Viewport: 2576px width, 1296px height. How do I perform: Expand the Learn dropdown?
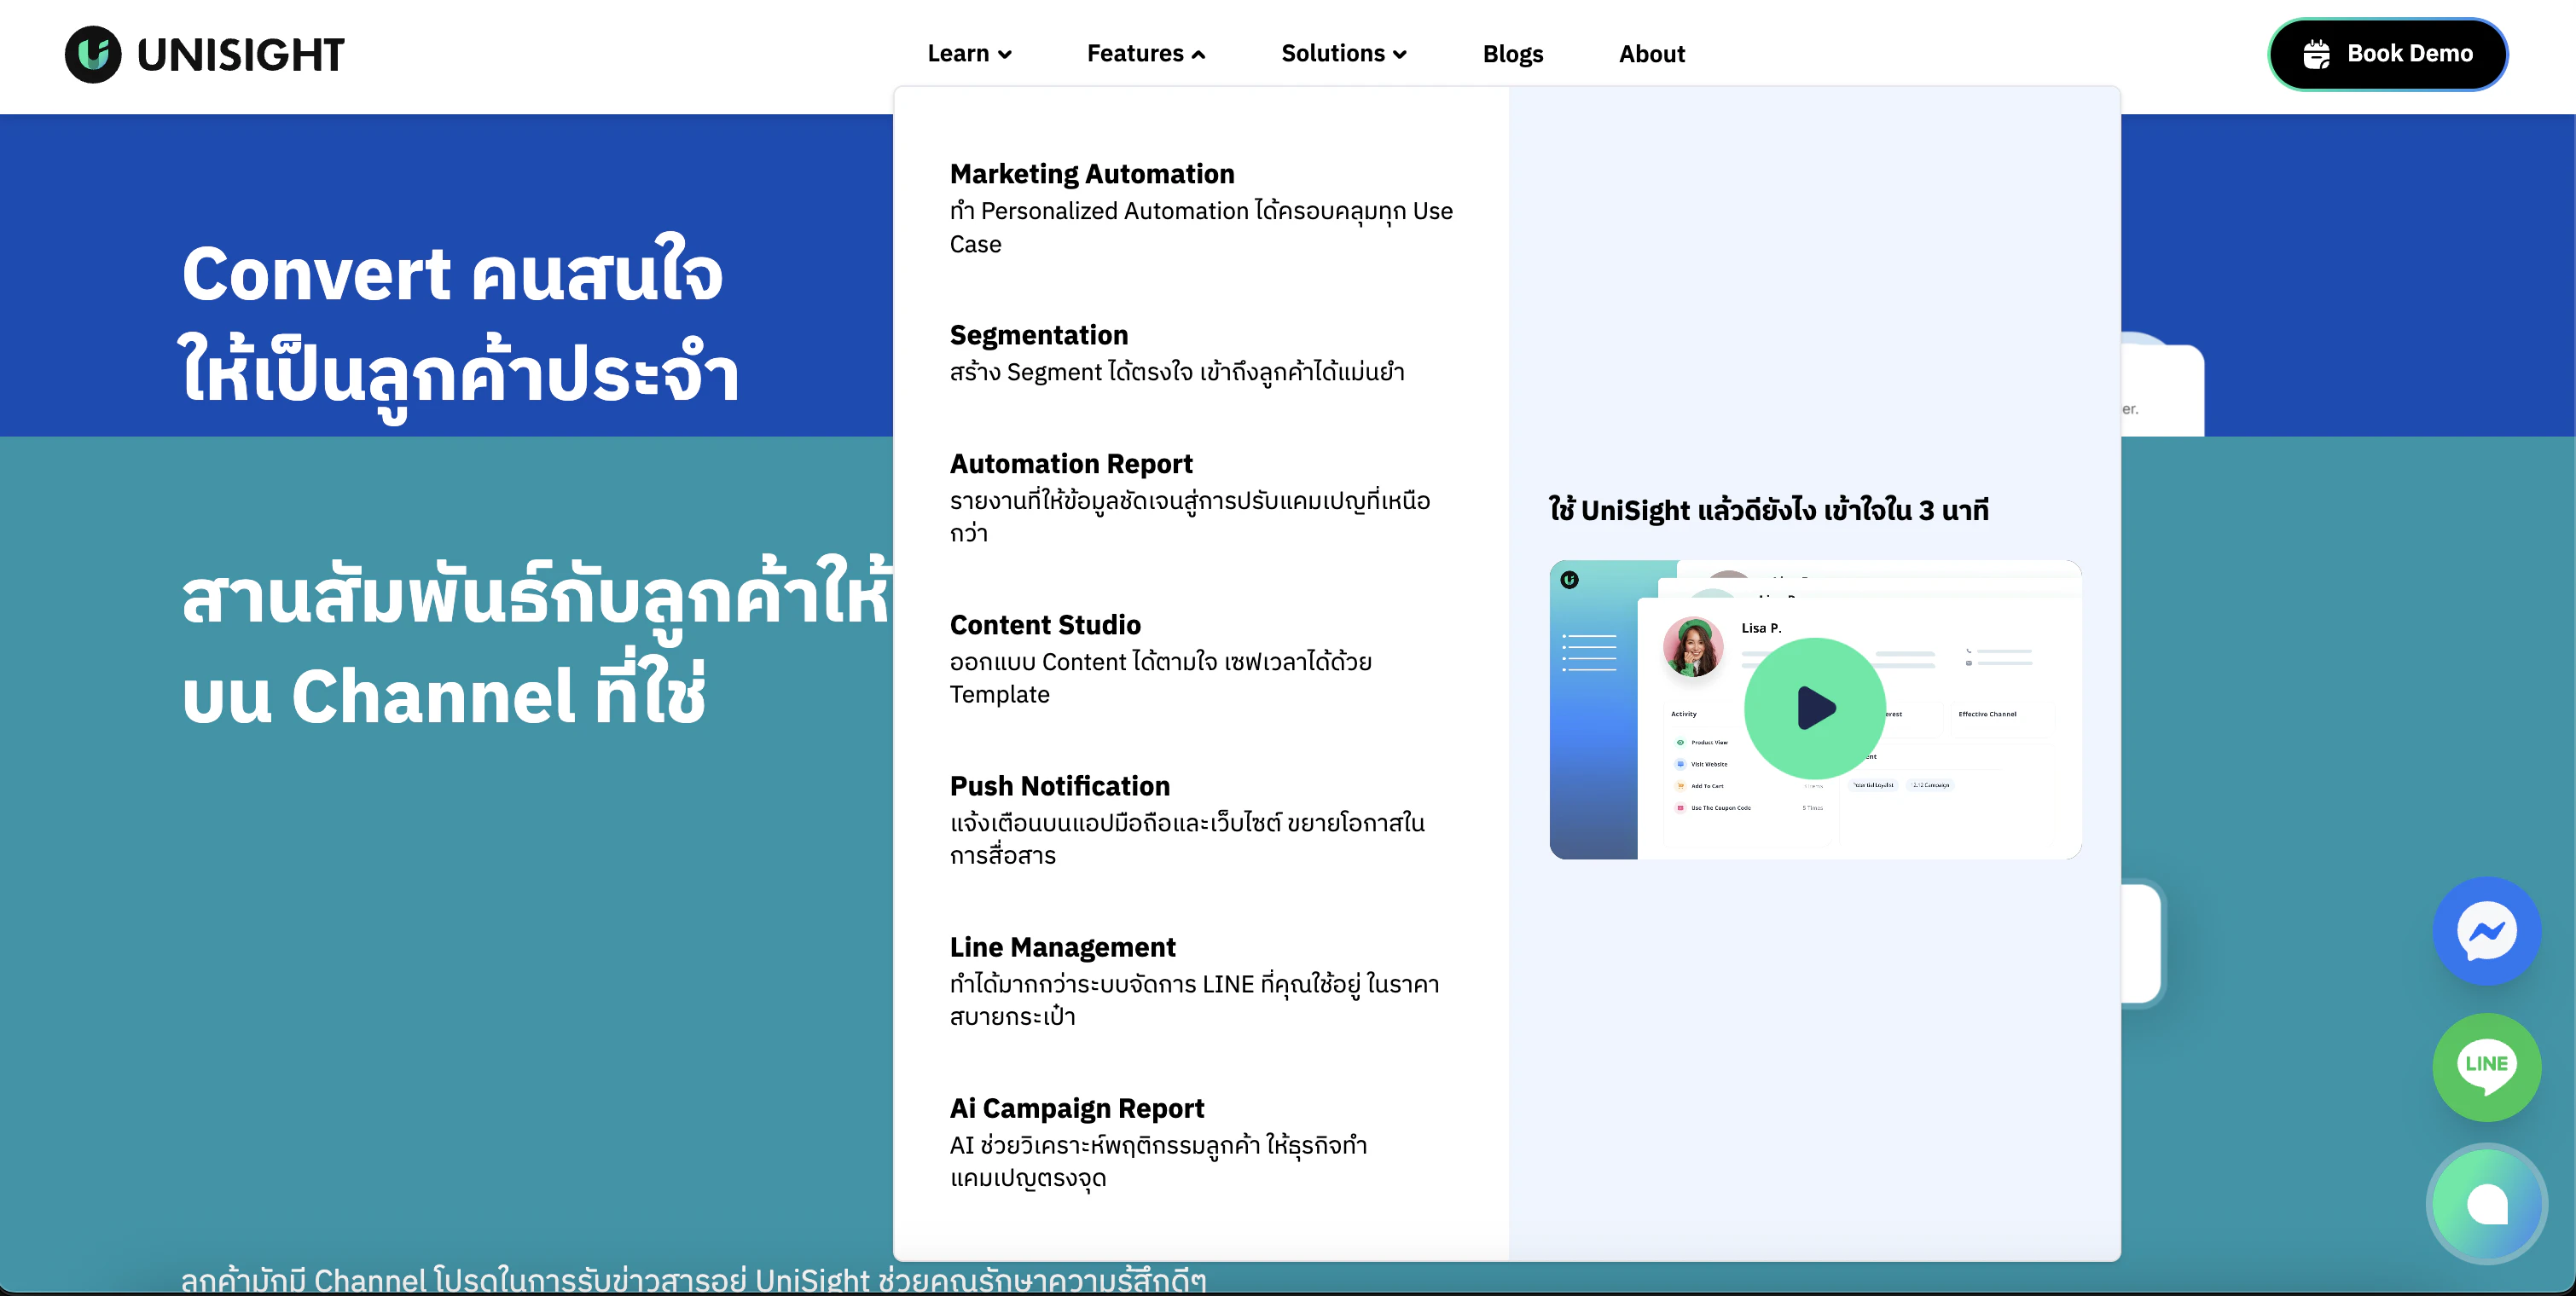point(969,54)
